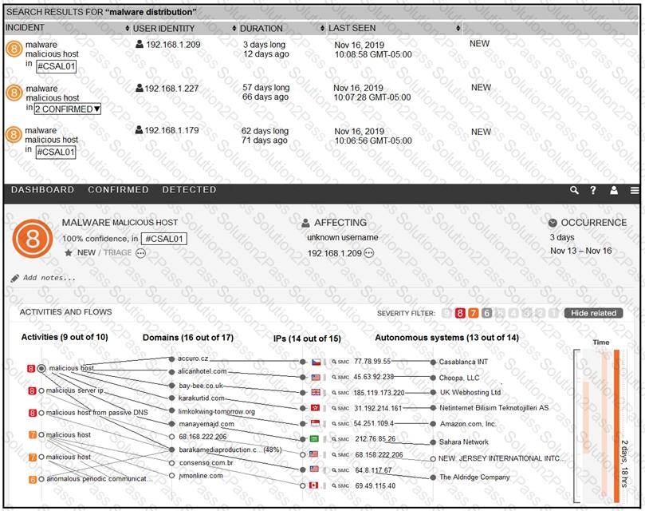The image size is (645, 511).
Task: Open the Duration column sort arrow
Action: point(235,29)
